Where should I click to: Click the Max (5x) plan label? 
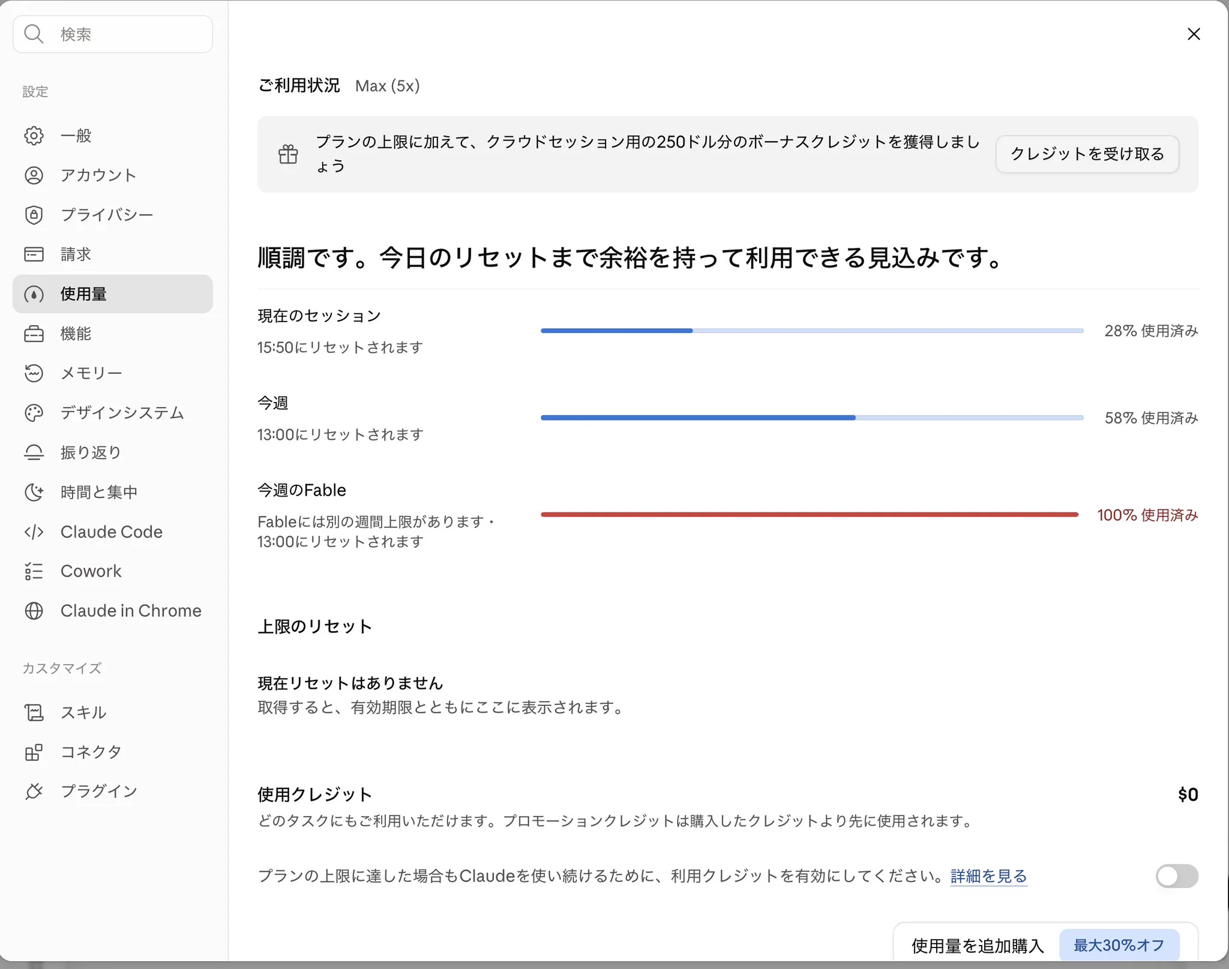(x=388, y=86)
